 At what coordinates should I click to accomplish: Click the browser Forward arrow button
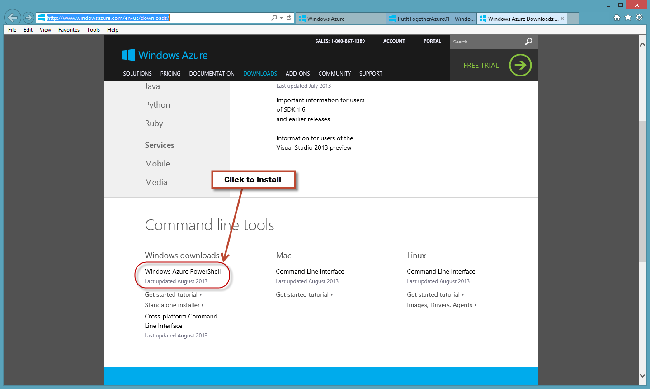point(28,18)
